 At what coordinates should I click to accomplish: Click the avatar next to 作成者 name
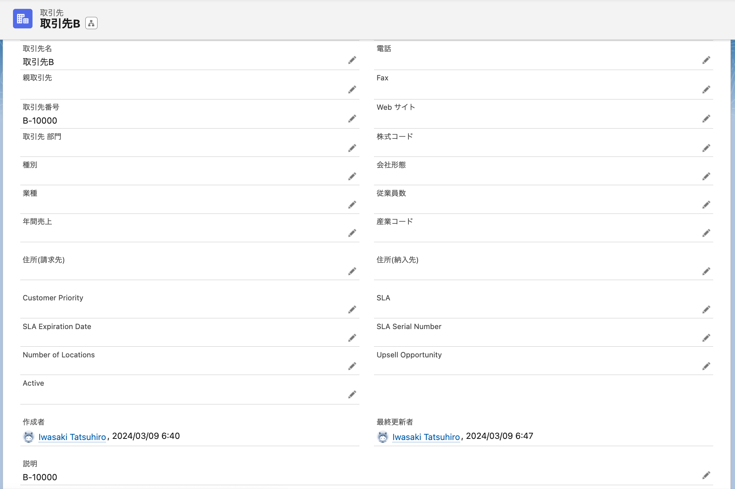(x=29, y=437)
